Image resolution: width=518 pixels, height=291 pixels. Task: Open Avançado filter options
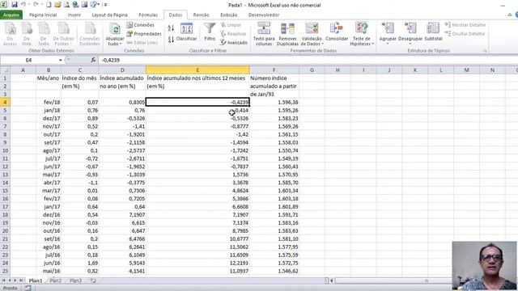click(233, 43)
